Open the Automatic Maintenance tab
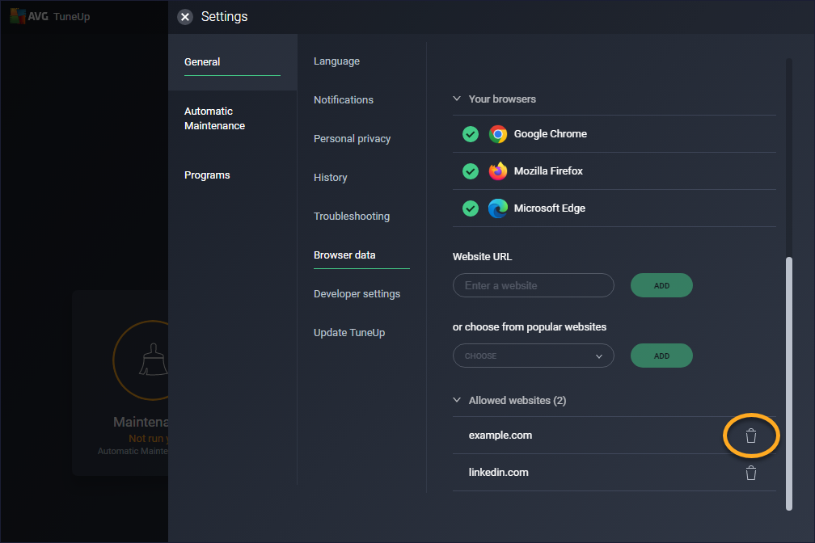 tap(215, 119)
